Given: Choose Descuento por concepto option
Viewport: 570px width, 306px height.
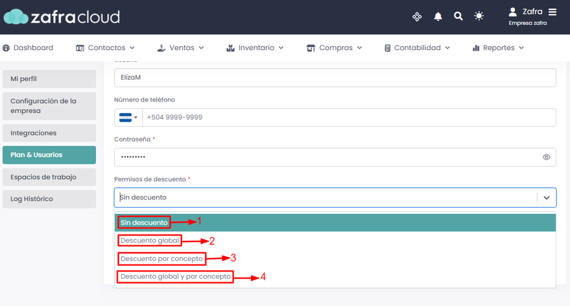Looking at the screenshot, I should pyautogui.click(x=335, y=258).
